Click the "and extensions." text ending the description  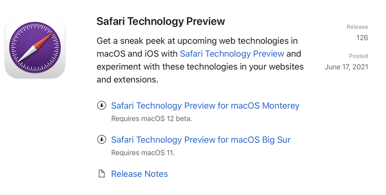coord(127,80)
